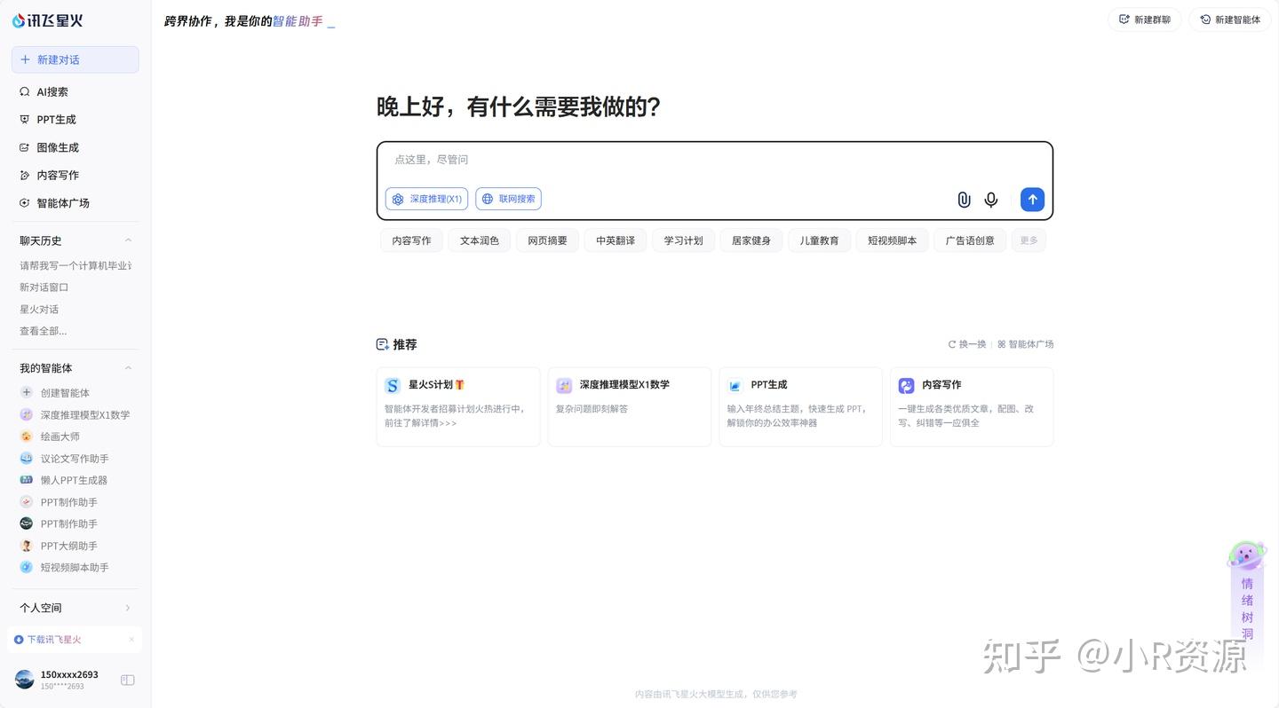Click the 新建对话 button

(75, 59)
